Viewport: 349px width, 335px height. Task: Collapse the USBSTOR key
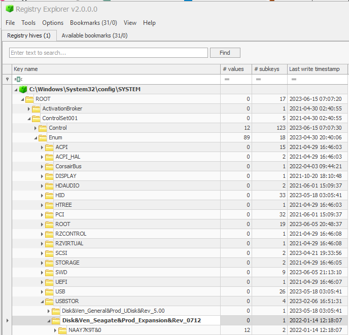click(42, 302)
